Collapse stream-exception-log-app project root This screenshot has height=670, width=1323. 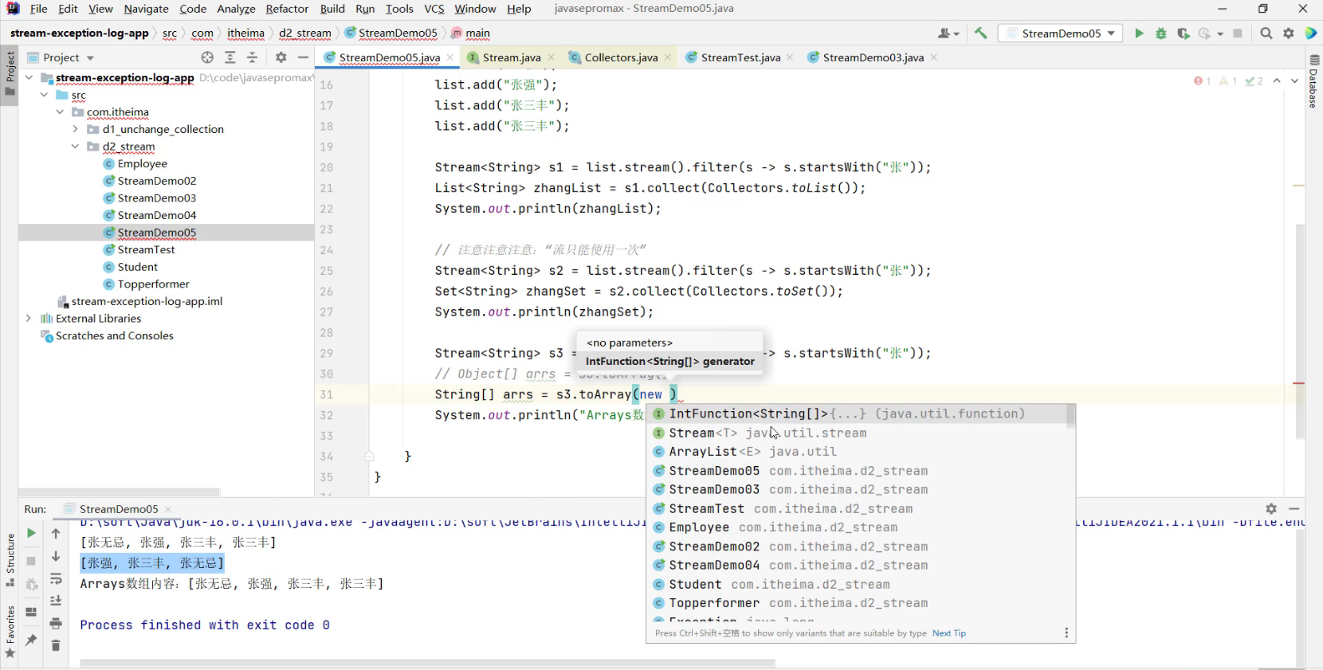[29, 77]
